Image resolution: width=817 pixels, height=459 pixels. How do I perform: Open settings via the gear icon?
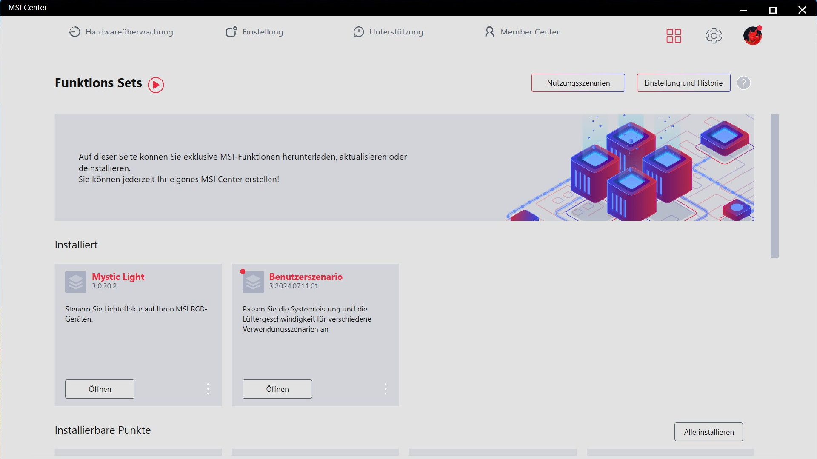[x=714, y=36]
